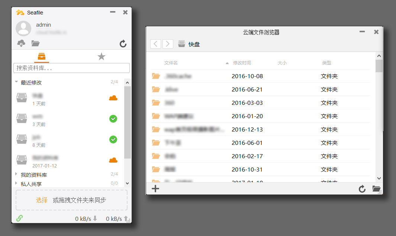Sort files by 修改时间 column header
Image resolution: width=396 pixels, height=236 pixels.
pos(242,63)
